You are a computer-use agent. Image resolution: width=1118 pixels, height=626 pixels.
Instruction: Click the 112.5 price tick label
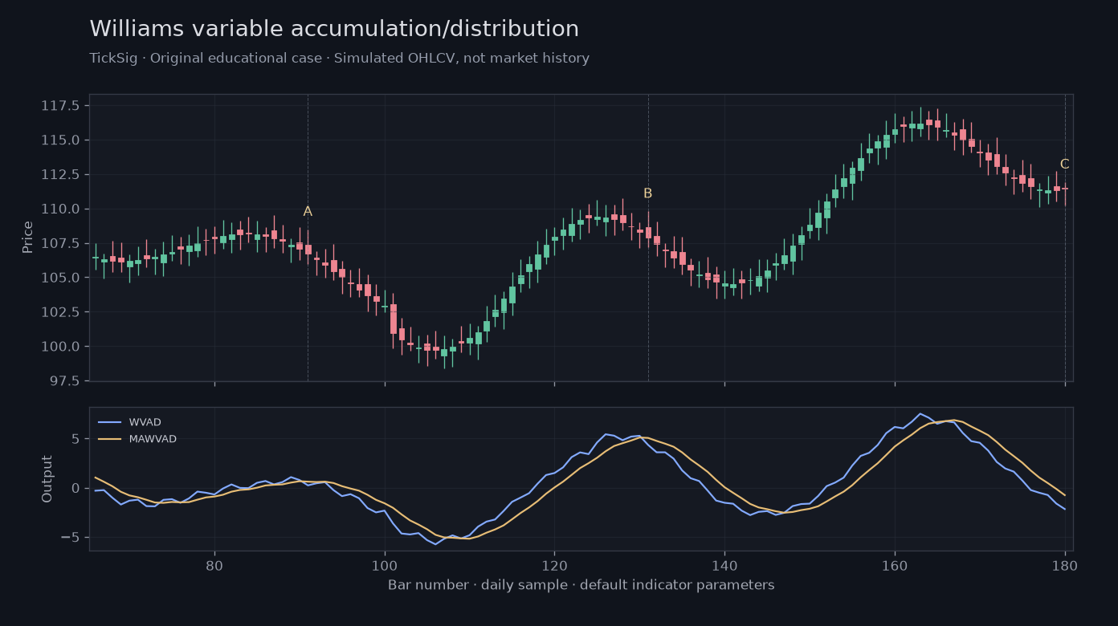coord(62,175)
